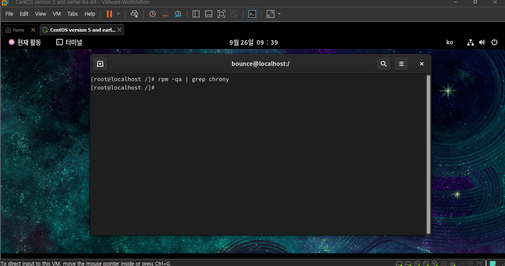The image size is (505, 266).
Task: Open the terminal hamburger menu
Action: (x=401, y=64)
